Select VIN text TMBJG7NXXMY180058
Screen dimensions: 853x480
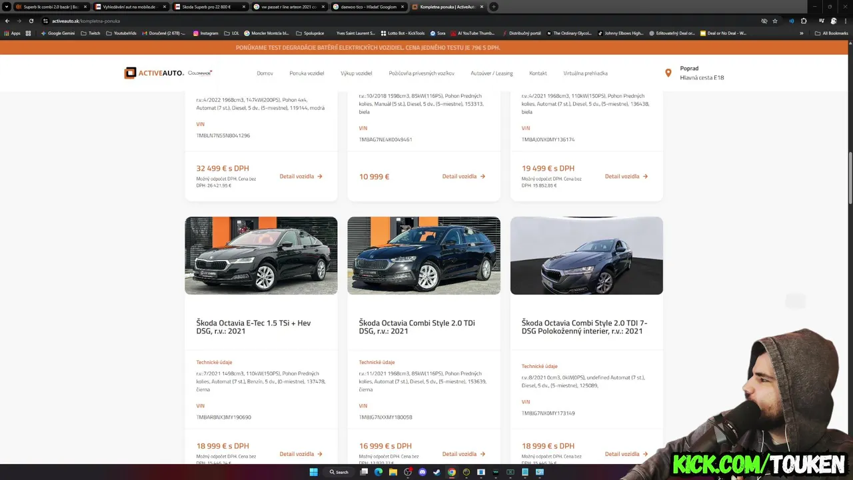pos(386,417)
